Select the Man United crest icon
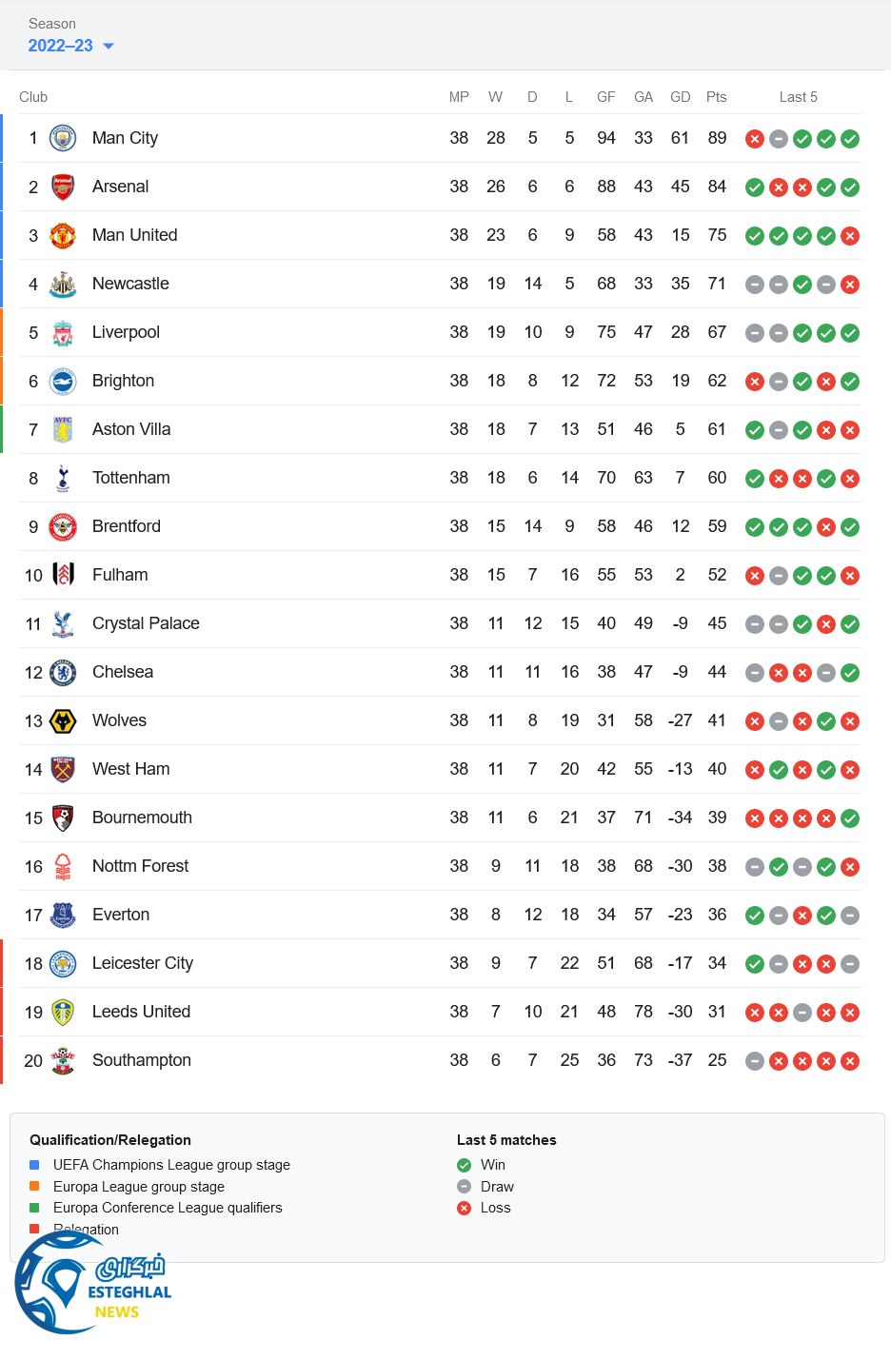This screenshot has height=1360, width=891. coord(63,236)
